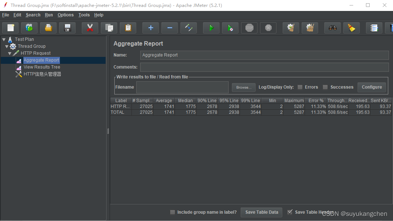Viewport: 393px width, 221px height.
Task: Collapse all nodes with minus icon
Action: [x=170, y=28]
